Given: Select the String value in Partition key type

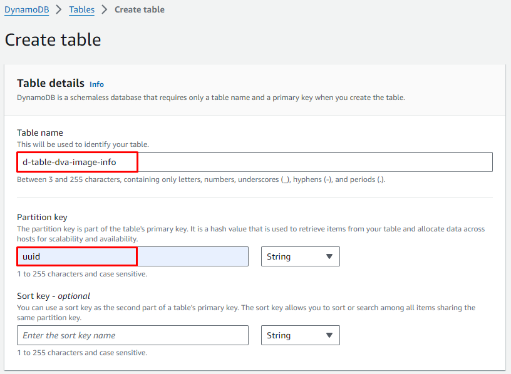Looking at the screenshot, I should point(279,256).
